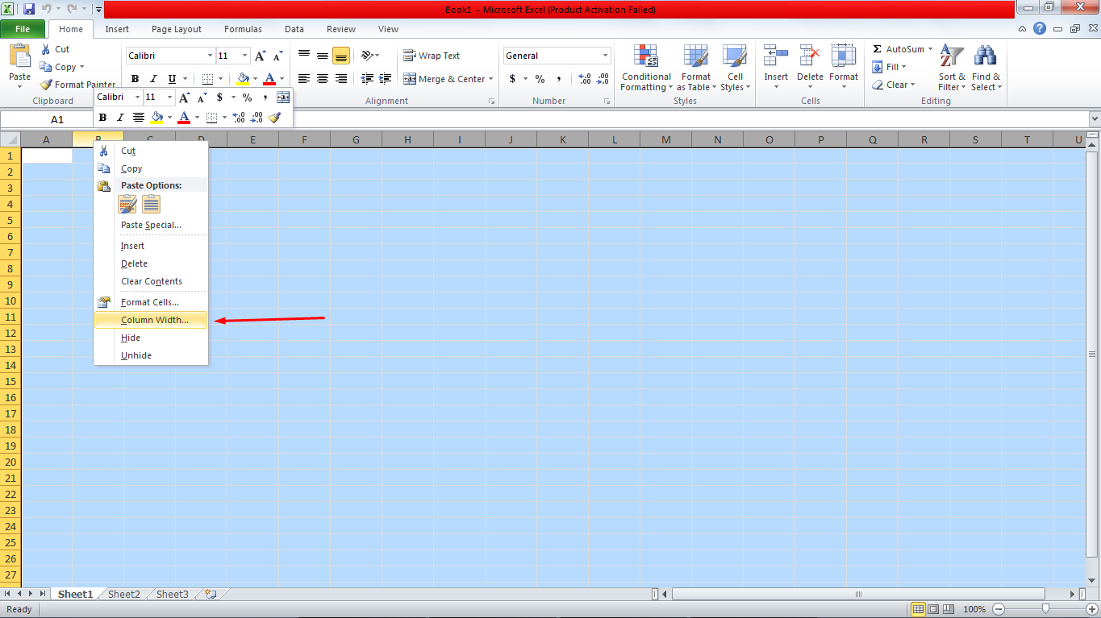The height and width of the screenshot is (618, 1101).
Task: Click the Undo arrow in the quick access toolbar
Action: click(46, 9)
